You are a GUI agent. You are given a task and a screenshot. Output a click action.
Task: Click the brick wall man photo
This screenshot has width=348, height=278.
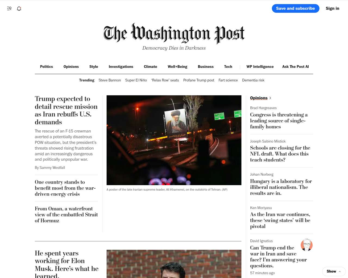174,264
